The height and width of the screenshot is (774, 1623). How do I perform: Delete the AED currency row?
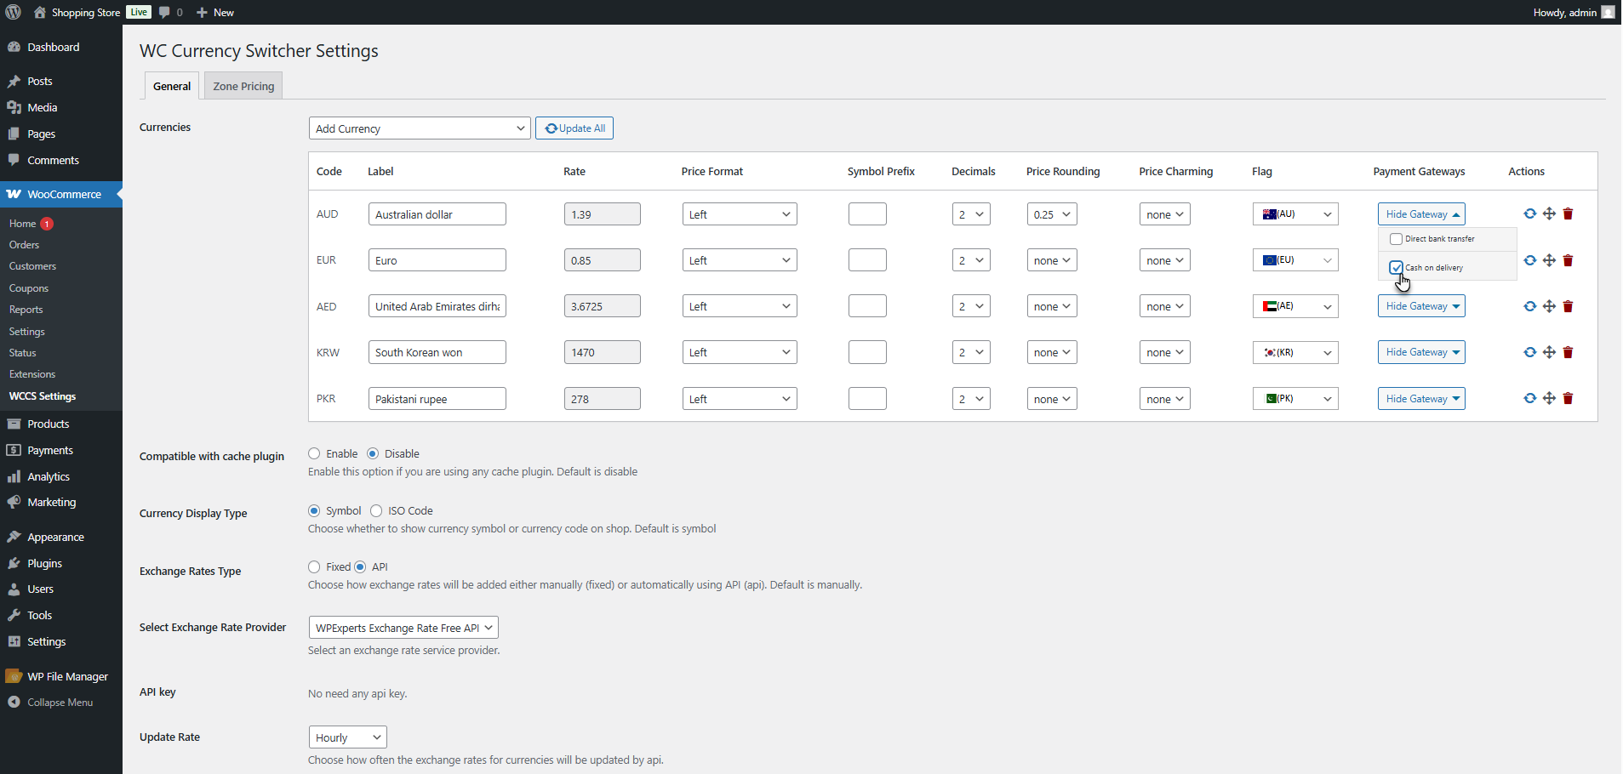(x=1568, y=306)
